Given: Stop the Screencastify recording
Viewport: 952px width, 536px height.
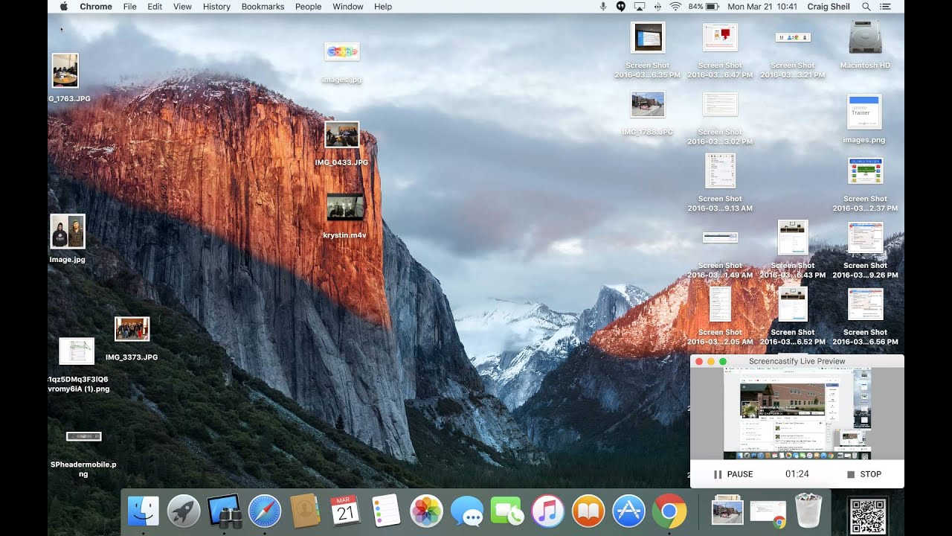Looking at the screenshot, I should coord(864,474).
